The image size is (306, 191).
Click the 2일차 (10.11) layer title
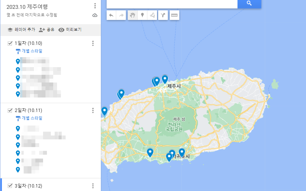(x=28, y=110)
